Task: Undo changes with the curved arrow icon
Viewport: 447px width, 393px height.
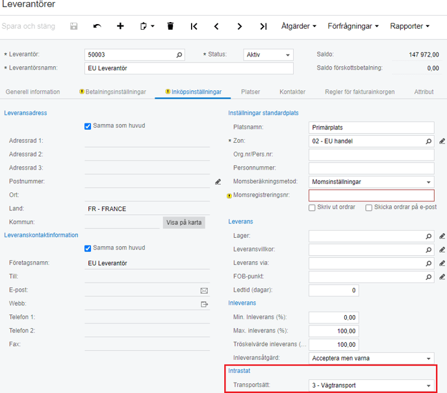Action: (97, 26)
